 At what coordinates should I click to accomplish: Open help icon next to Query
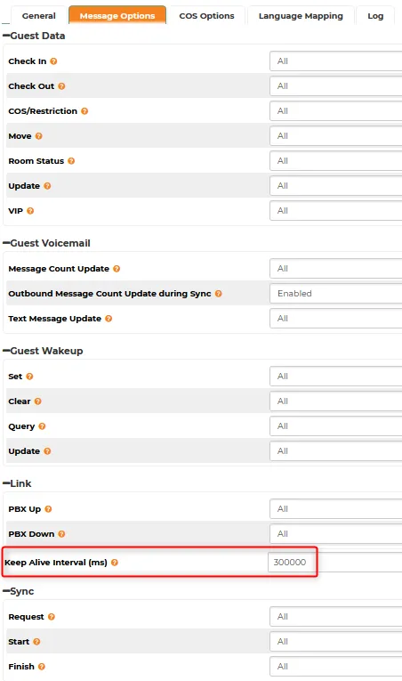(x=42, y=426)
